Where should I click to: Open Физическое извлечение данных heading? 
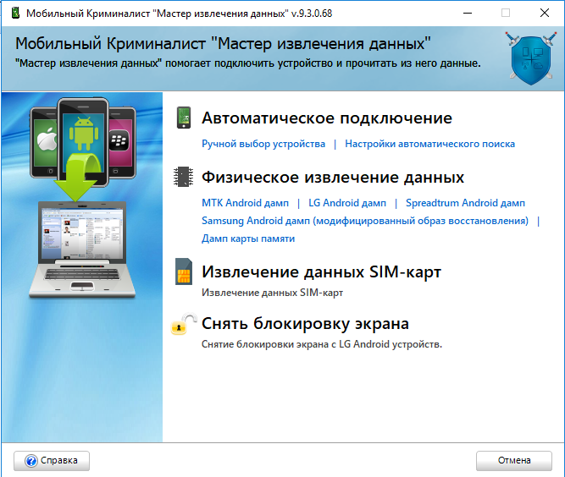pyautogui.click(x=333, y=178)
